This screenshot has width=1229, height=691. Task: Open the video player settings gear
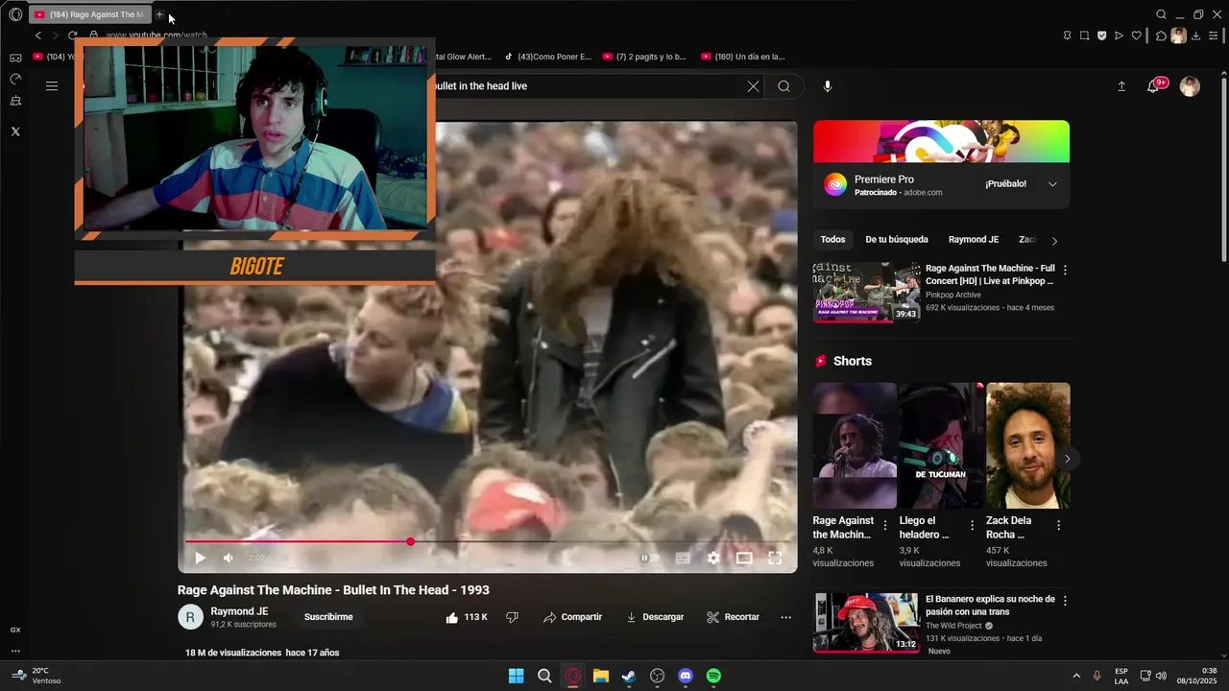click(x=713, y=558)
